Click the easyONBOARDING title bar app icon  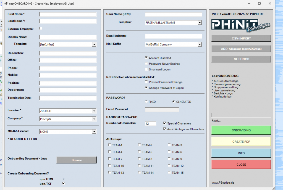point(6,4)
